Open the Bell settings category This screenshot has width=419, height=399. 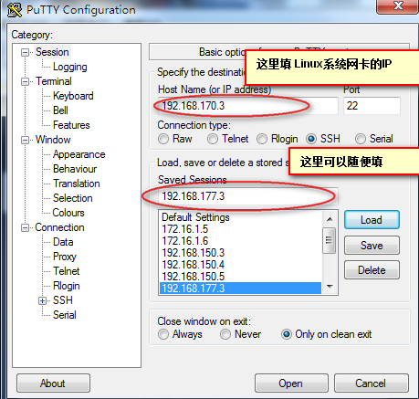click(x=60, y=110)
